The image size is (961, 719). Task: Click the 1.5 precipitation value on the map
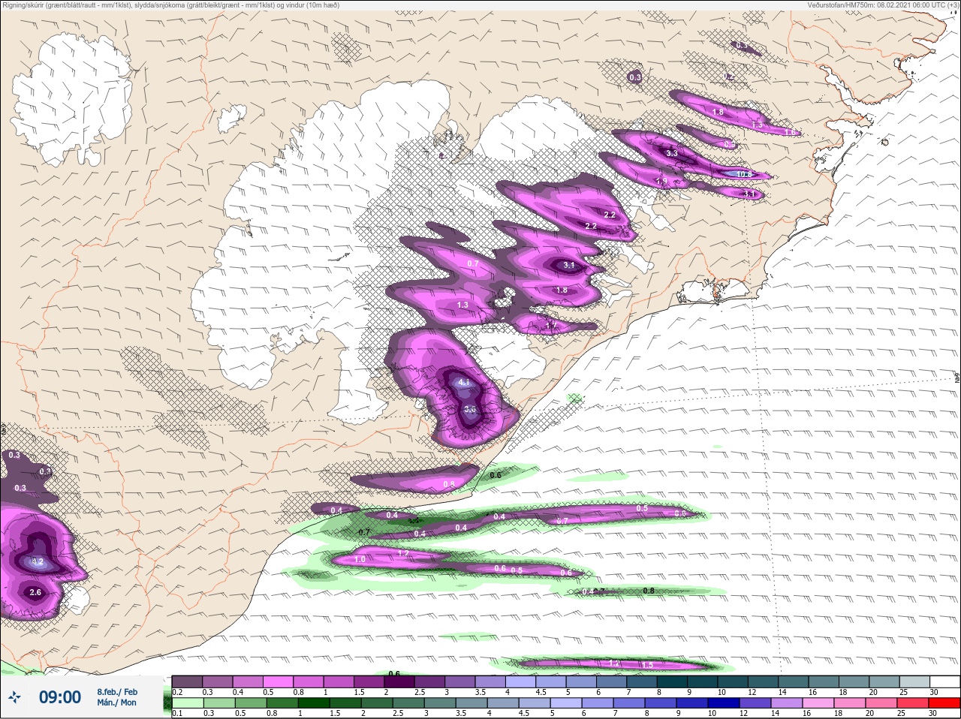[647, 666]
